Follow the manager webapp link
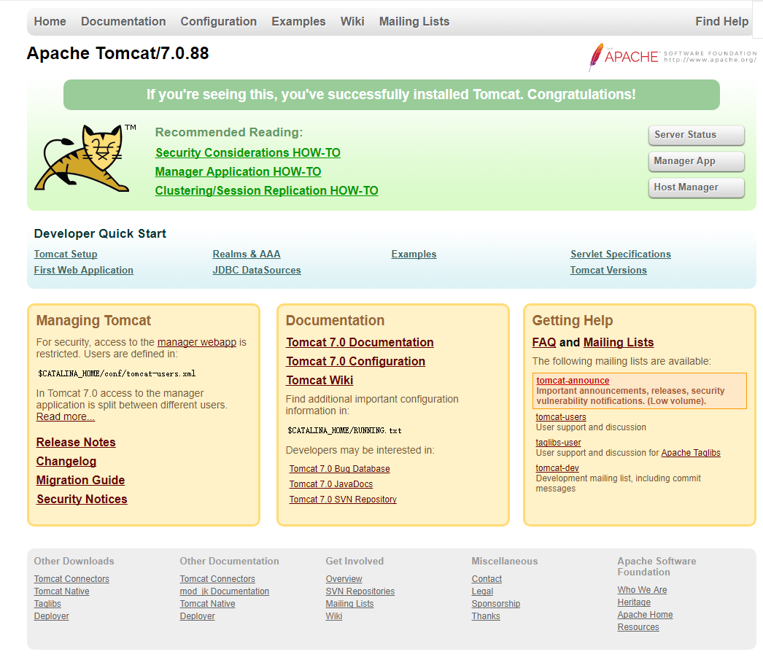Image resolution: width=763 pixels, height=660 pixels. (x=197, y=342)
